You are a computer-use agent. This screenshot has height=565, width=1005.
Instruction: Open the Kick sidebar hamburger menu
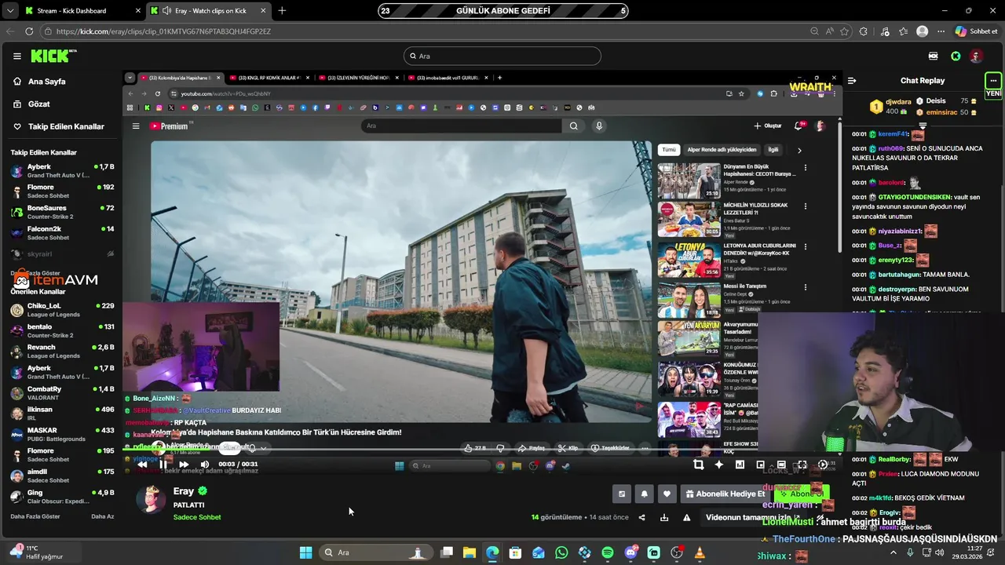coord(16,56)
